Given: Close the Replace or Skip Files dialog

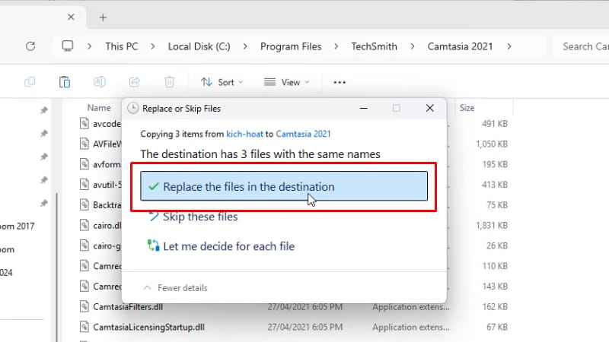Looking at the screenshot, I should coord(429,108).
